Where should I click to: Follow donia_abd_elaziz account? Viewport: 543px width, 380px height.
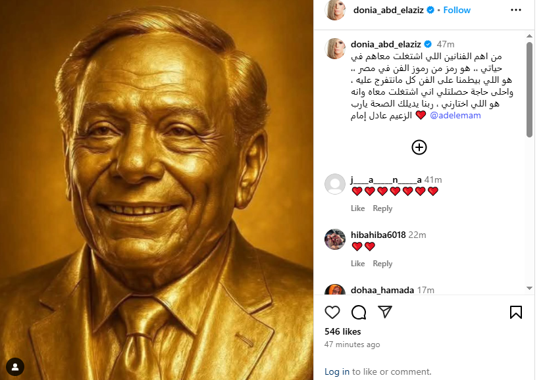coord(457,10)
